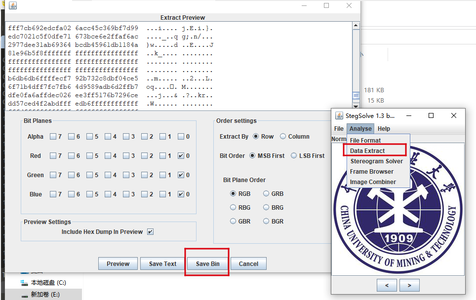Select BGR bit plane order
The width and height of the screenshot is (476, 300).
pyautogui.click(x=266, y=221)
